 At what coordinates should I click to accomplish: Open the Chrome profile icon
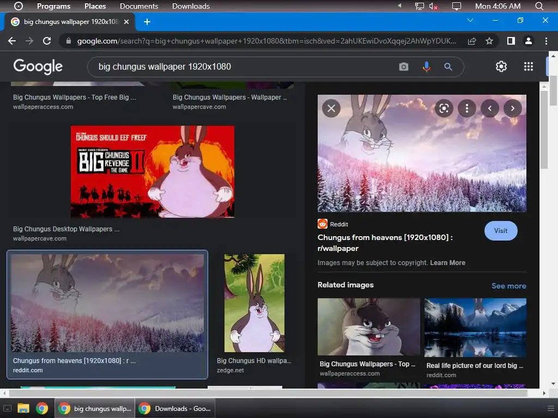click(x=529, y=41)
